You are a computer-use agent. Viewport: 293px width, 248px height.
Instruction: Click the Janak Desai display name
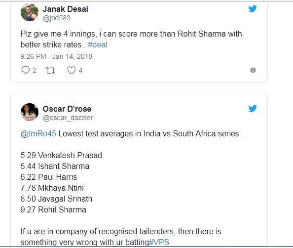coord(66,9)
